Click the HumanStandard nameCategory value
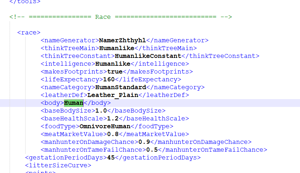This screenshot has height=173, width=300. pyautogui.click(x=120, y=87)
